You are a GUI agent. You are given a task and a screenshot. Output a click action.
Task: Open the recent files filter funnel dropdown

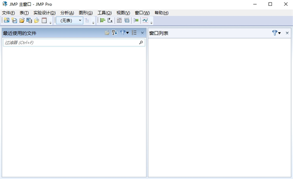[x=125, y=33]
